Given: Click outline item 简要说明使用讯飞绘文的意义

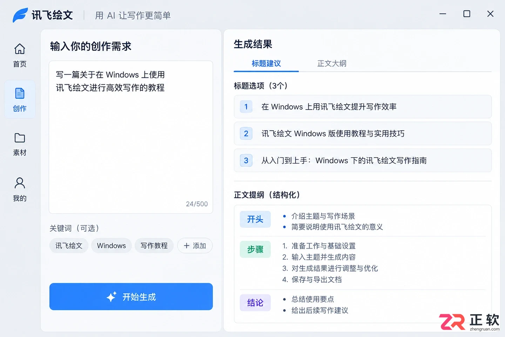Looking at the screenshot, I should coord(337,227).
